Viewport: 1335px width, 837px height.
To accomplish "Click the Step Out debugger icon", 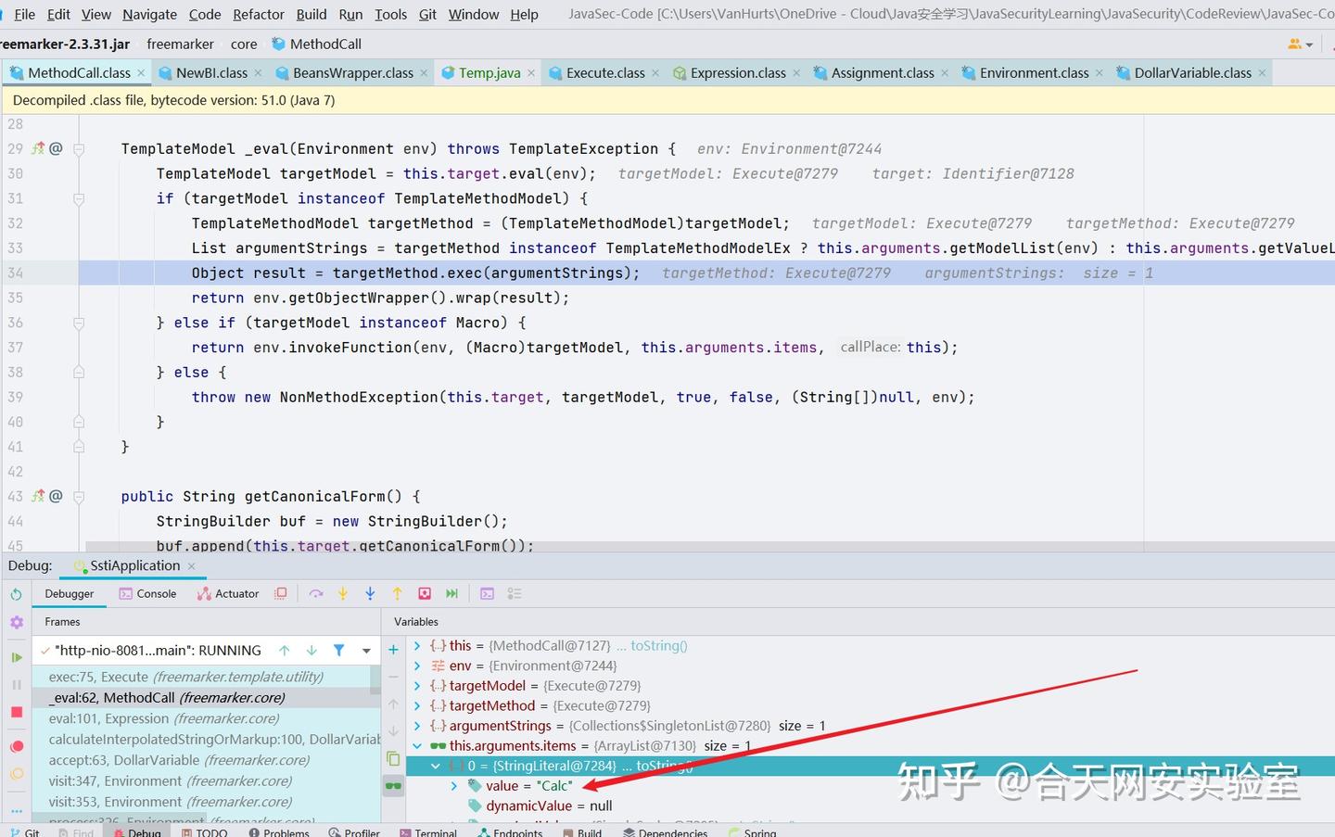I will [397, 593].
